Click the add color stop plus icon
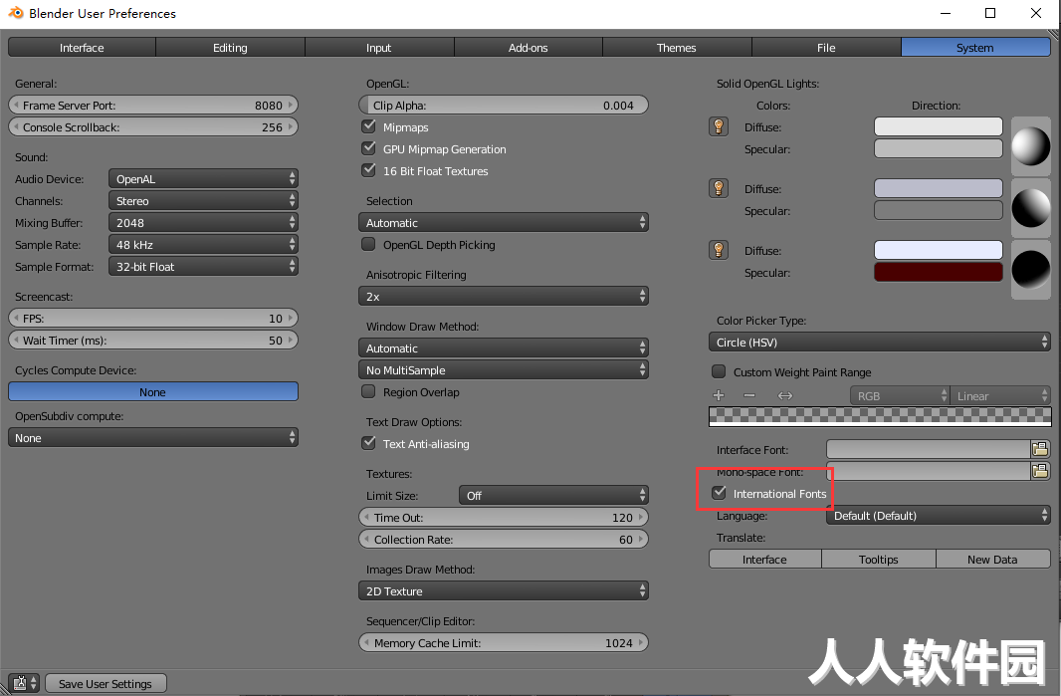Image resolution: width=1061 pixels, height=696 pixels. pyautogui.click(x=719, y=395)
